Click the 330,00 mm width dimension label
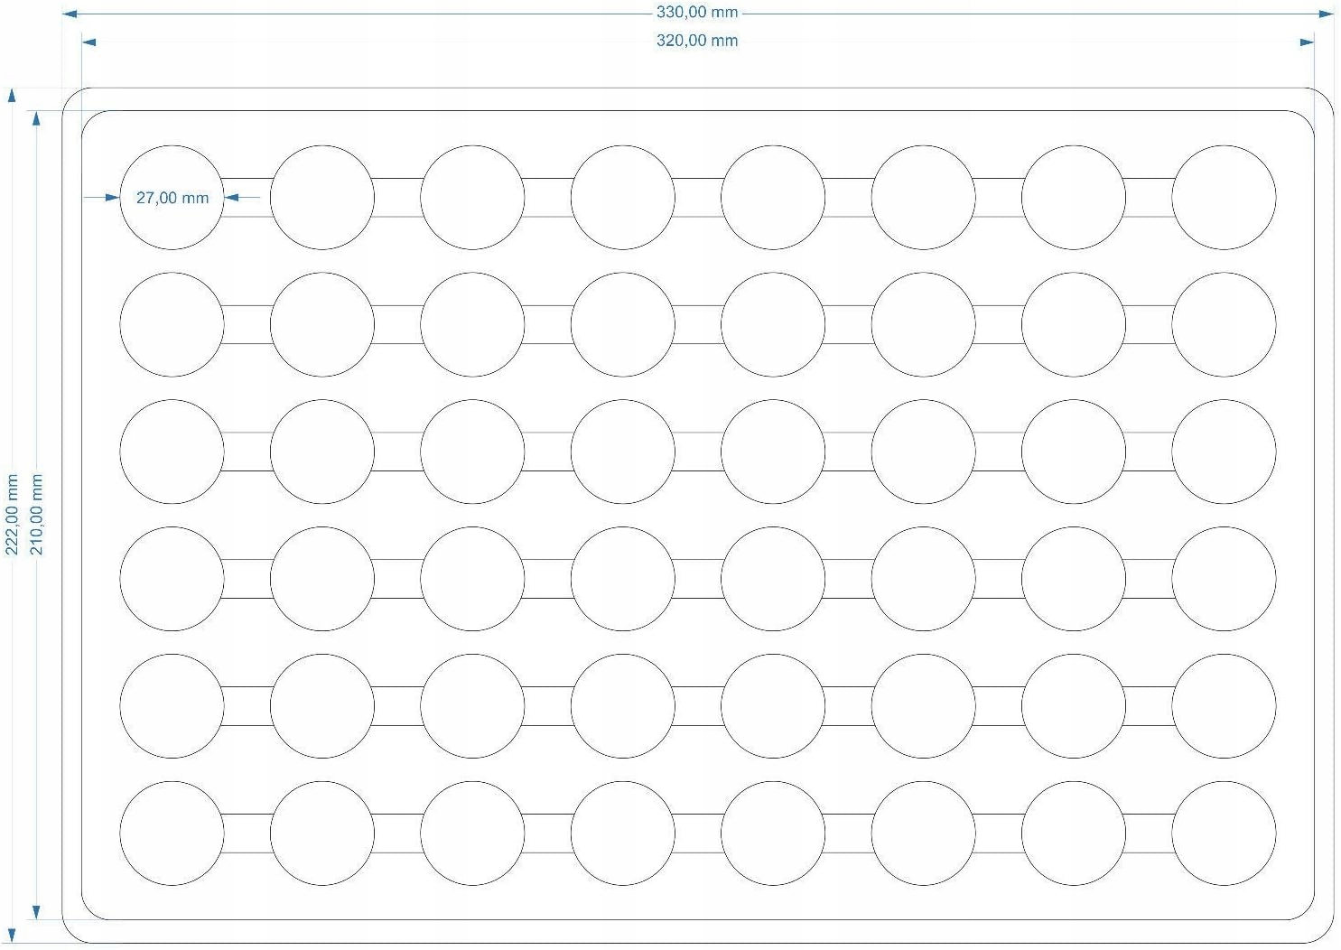Image resolution: width=1341 pixels, height=950 pixels. (697, 13)
